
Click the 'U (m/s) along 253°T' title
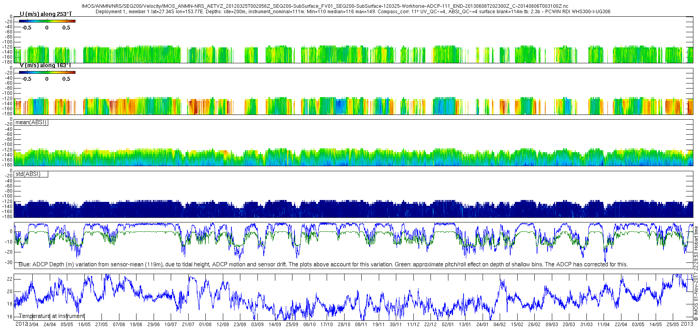[x=46, y=14]
